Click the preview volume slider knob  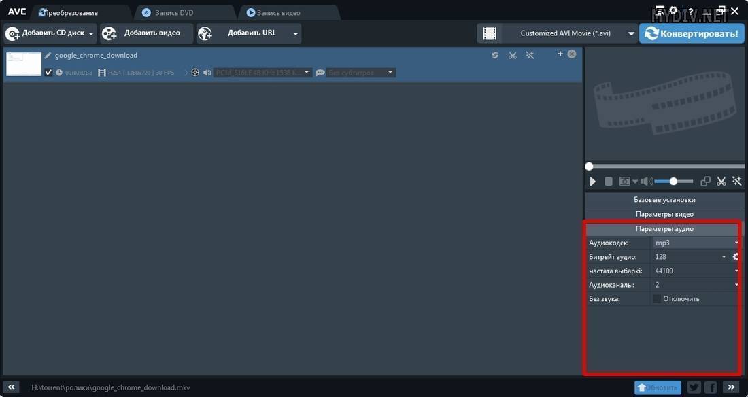673,182
